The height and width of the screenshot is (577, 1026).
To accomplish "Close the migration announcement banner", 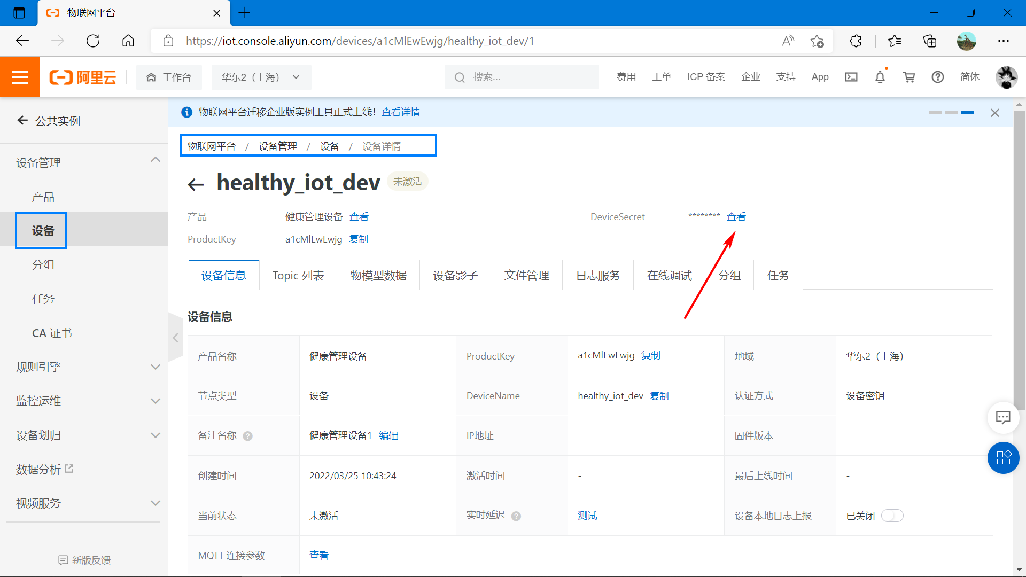I will (995, 113).
